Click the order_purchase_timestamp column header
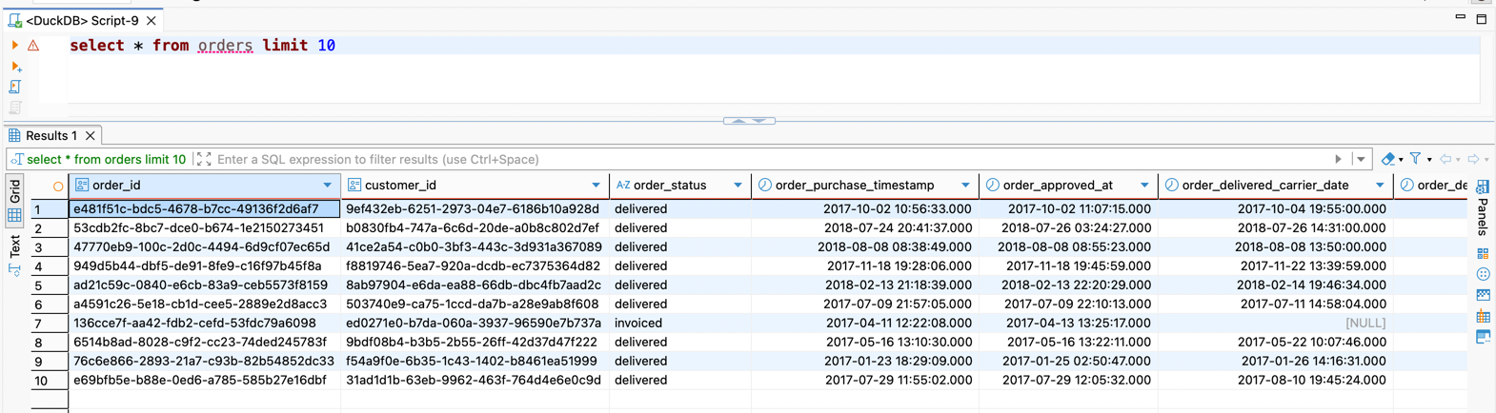Screen dimensions: 1496x413 click(x=854, y=186)
